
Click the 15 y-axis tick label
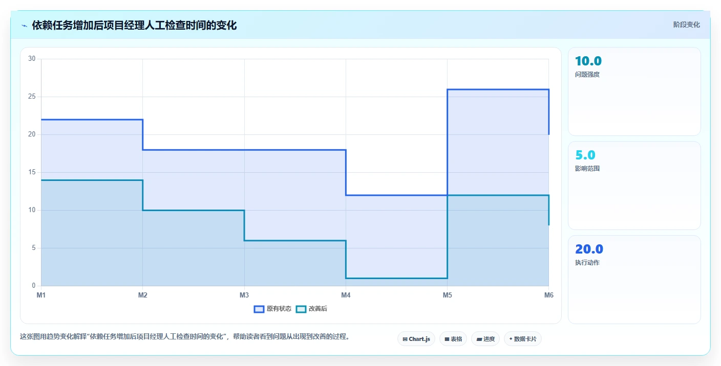coord(32,172)
